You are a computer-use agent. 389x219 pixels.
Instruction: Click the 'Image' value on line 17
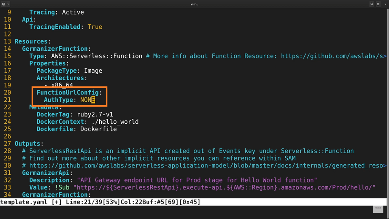(x=93, y=71)
